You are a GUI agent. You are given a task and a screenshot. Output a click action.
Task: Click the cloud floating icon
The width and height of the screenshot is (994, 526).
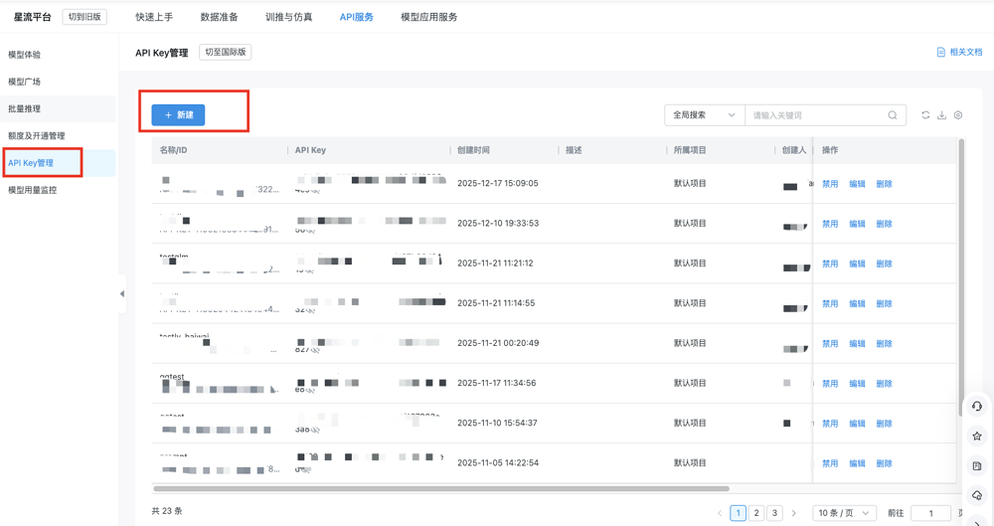pos(977,495)
